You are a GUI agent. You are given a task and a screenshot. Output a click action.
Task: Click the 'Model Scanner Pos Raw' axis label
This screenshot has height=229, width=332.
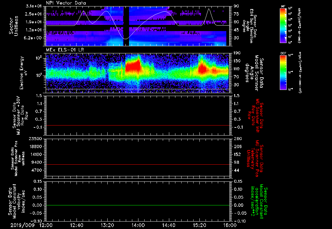(x=18, y=158)
